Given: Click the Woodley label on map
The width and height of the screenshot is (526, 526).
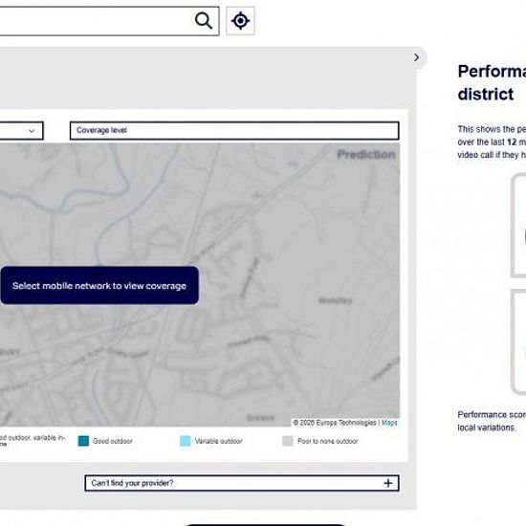Looking at the screenshot, I should (x=336, y=300).
